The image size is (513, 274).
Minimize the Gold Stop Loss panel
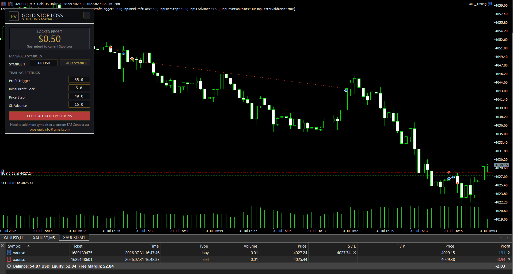(x=87, y=15)
